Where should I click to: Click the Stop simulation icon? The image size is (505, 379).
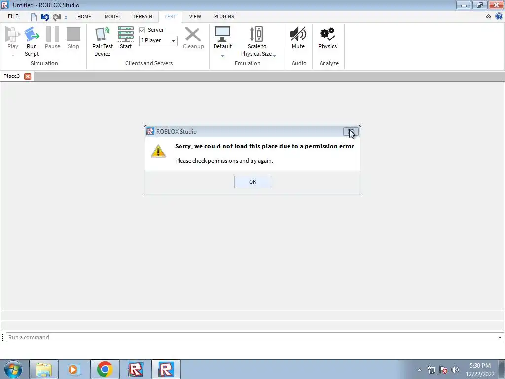(73, 34)
